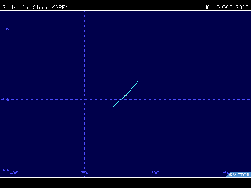Click the grid intersection of 35W and 45N
The height and width of the screenshot is (188, 251).
click(84, 100)
